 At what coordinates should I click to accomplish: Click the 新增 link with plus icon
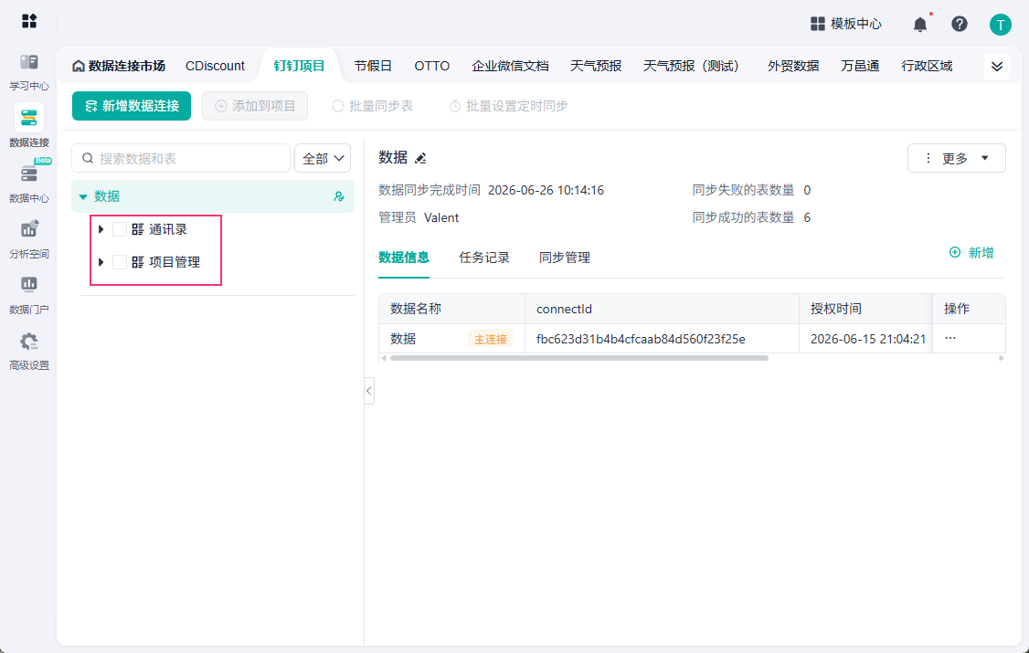[971, 253]
